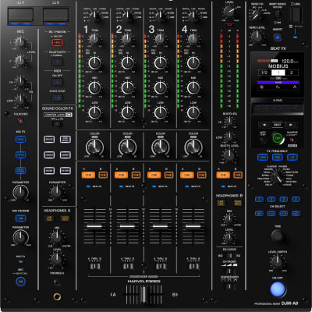Flip the Sound Color FX Center Lock switch
This screenshot has height=312, width=312.
click(x=57, y=123)
